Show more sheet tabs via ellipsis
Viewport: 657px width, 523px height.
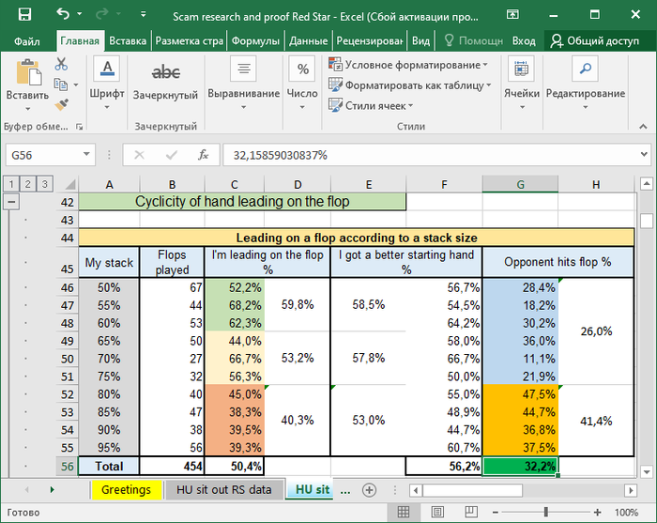pyautogui.click(x=345, y=490)
